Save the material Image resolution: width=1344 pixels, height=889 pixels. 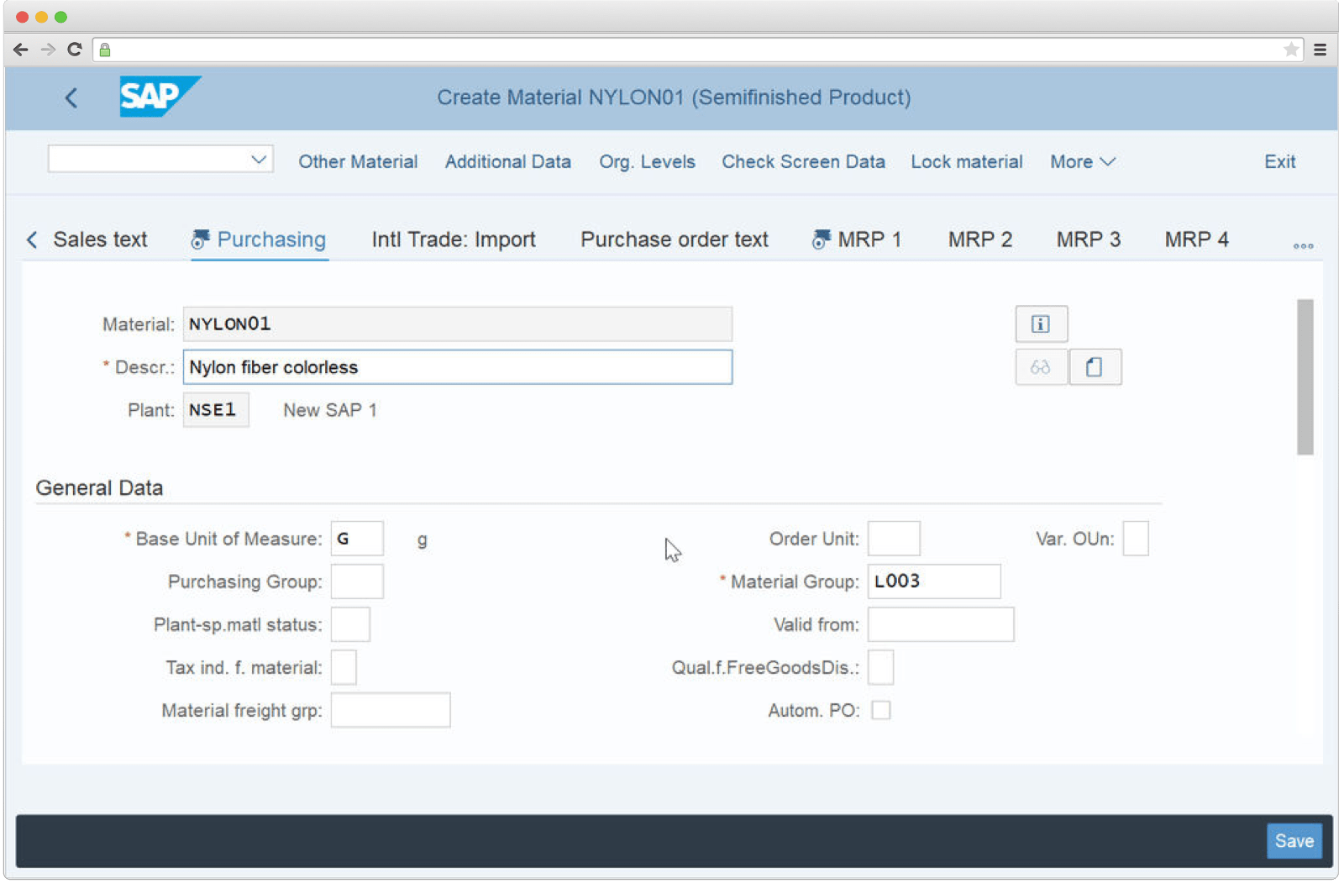coord(1294,841)
